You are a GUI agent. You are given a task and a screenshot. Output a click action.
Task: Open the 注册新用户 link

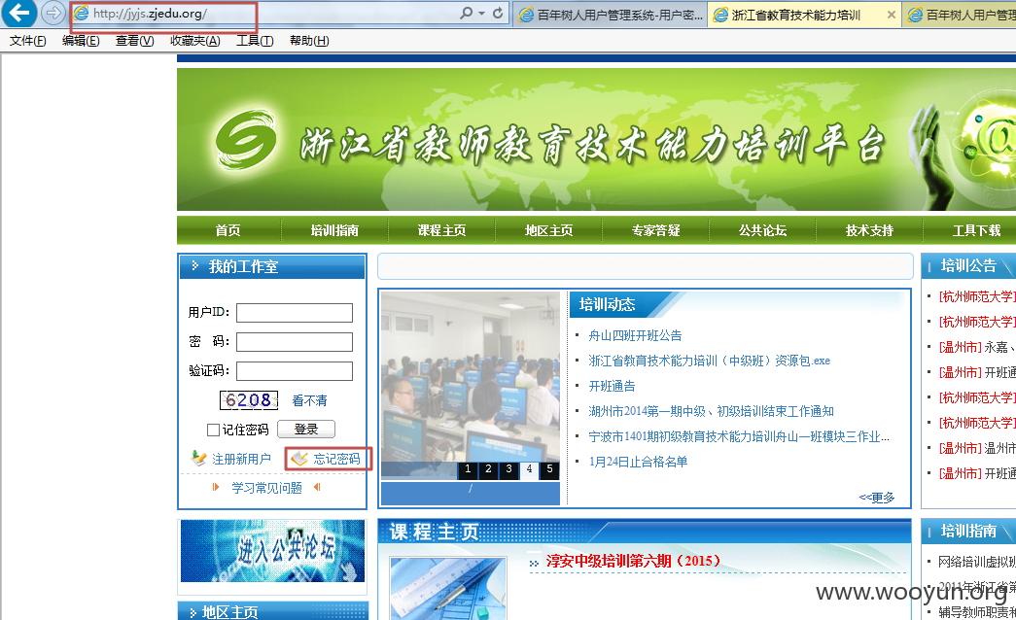(x=241, y=459)
